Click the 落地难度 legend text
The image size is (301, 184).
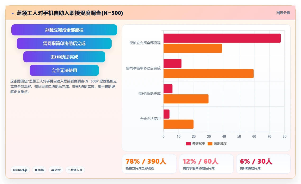220,144
